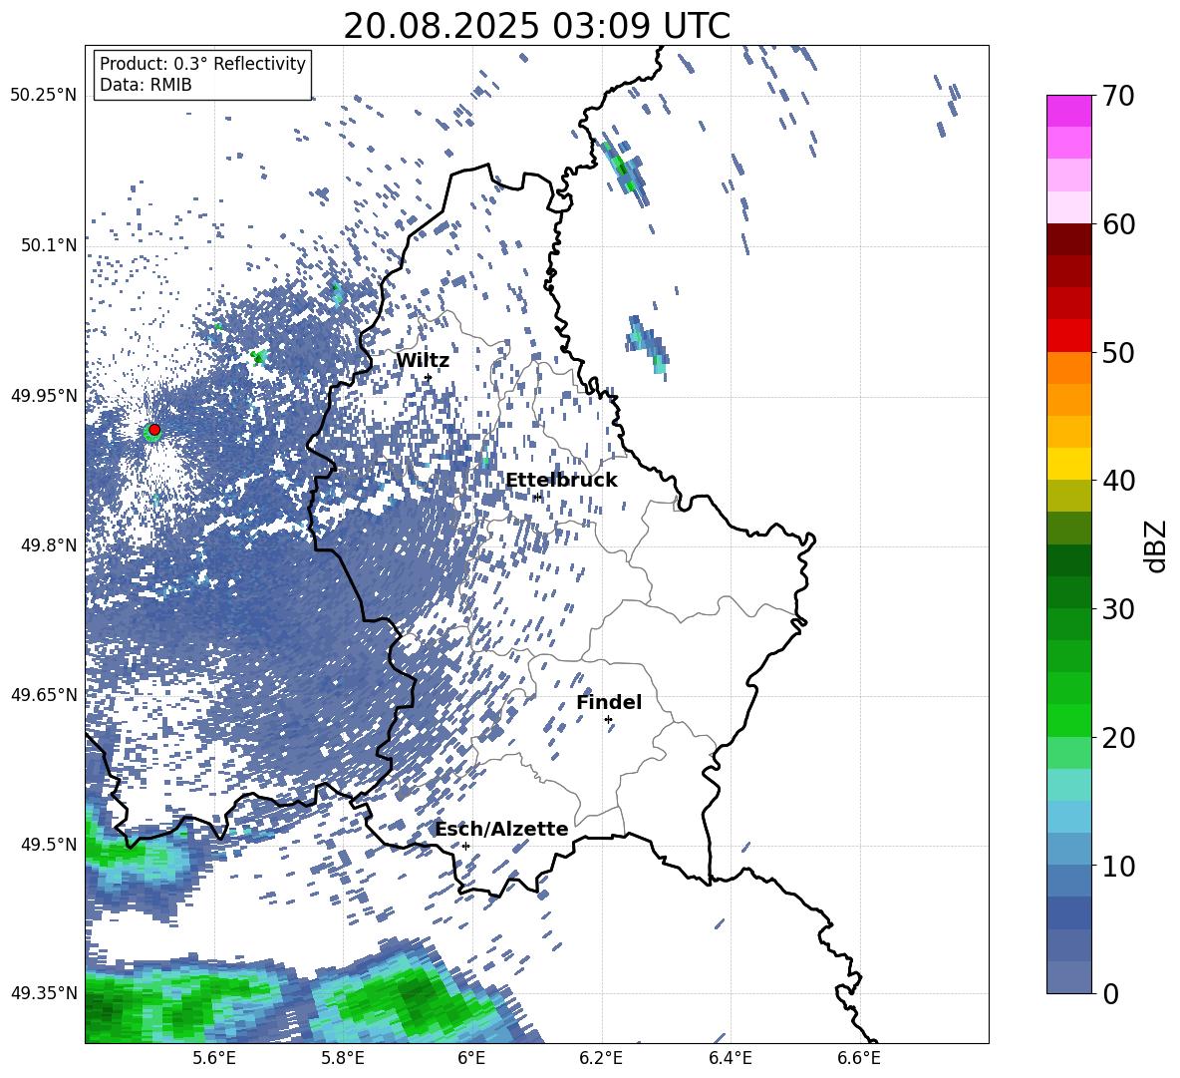Click the 5.6°E longitude label
Screen dimensions: 1180x1078
[214, 1059]
